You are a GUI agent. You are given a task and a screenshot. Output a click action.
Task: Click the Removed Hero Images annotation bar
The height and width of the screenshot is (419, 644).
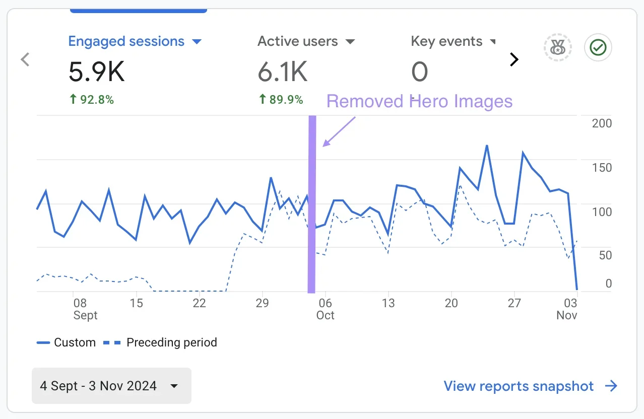coord(312,201)
